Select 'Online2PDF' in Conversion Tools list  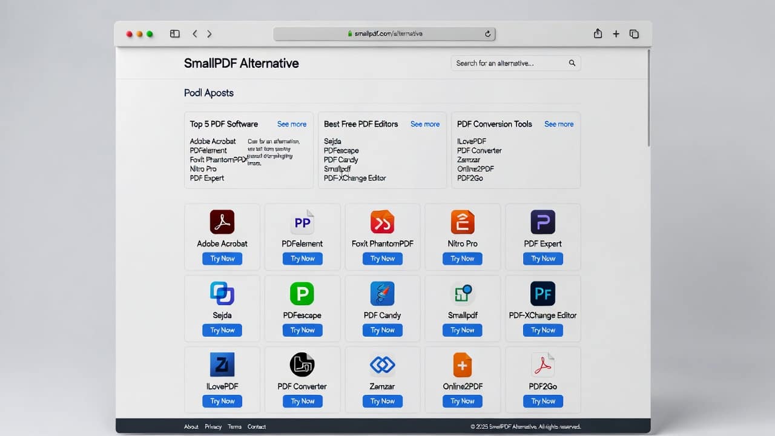(x=476, y=169)
